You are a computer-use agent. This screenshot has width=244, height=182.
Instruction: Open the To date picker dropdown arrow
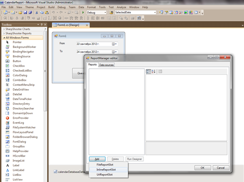116,52
